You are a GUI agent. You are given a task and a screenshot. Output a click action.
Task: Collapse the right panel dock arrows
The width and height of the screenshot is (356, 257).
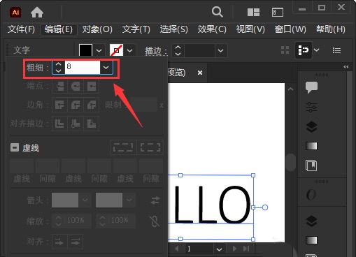click(346, 67)
